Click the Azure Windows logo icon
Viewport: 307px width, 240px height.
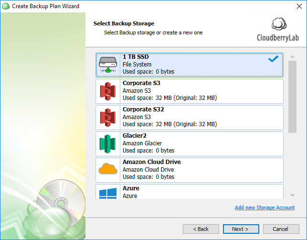(x=108, y=193)
